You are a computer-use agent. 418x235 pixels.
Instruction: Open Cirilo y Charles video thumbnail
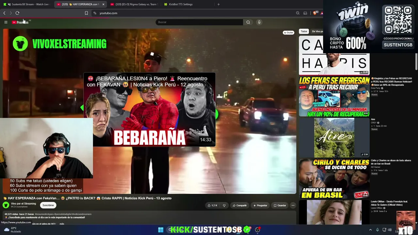coord(334,179)
